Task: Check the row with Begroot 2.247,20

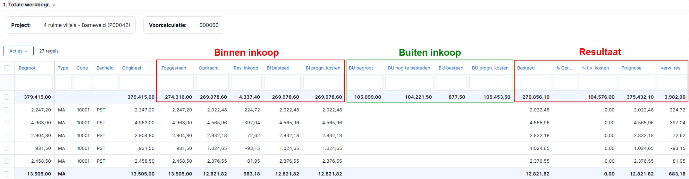Action: 7,110
